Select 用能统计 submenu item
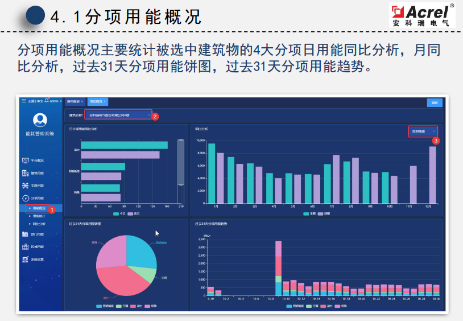The width and height of the screenshot is (463, 321). [38, 216]
